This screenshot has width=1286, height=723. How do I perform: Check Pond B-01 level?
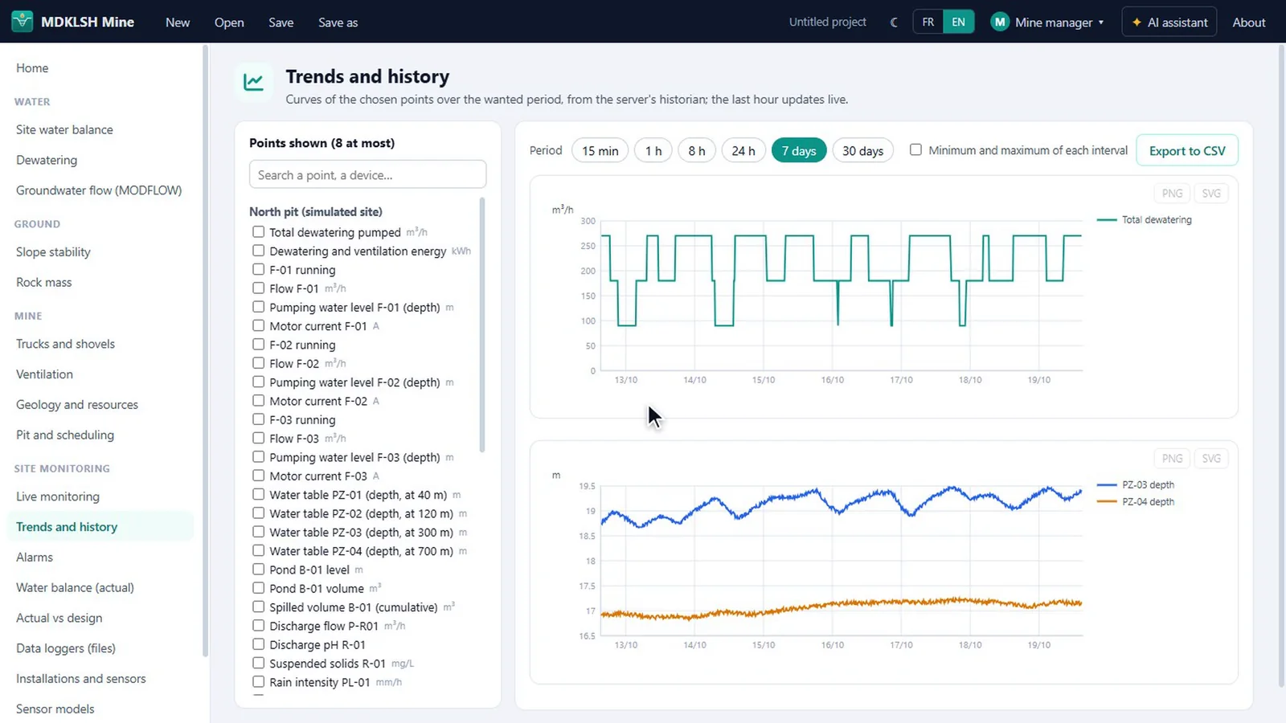(259, 569)
